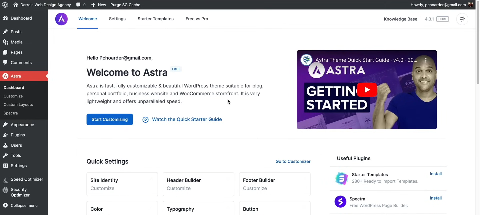Viewport: 480px width, 215px height.
Task: Click the Start Customising button
Action: [109, 119]
